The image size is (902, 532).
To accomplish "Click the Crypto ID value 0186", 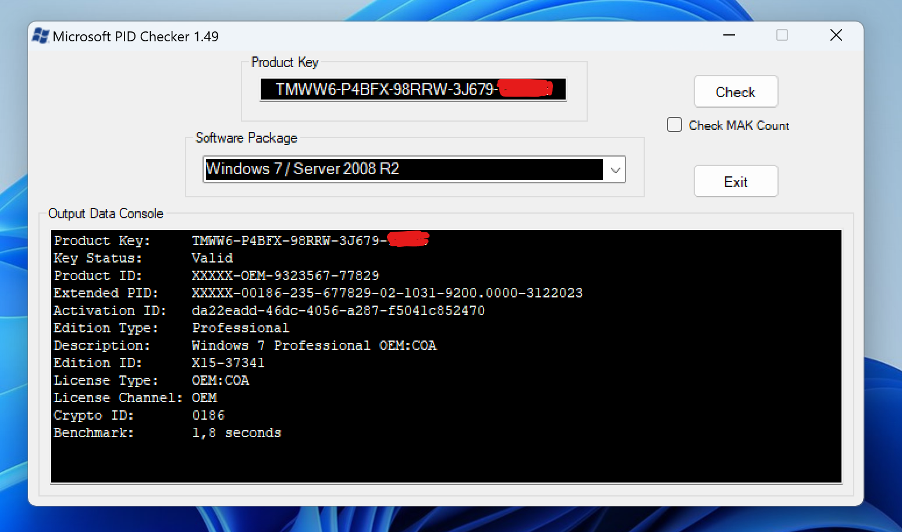I will coord(208,415).
